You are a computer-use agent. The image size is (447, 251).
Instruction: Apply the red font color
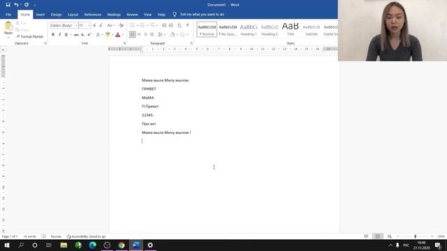point(118,35)
